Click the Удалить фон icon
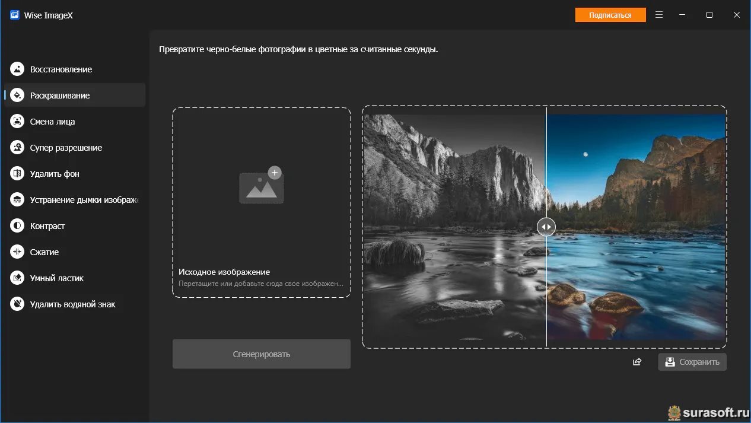 pyautogui.click(x=17, y=173)
